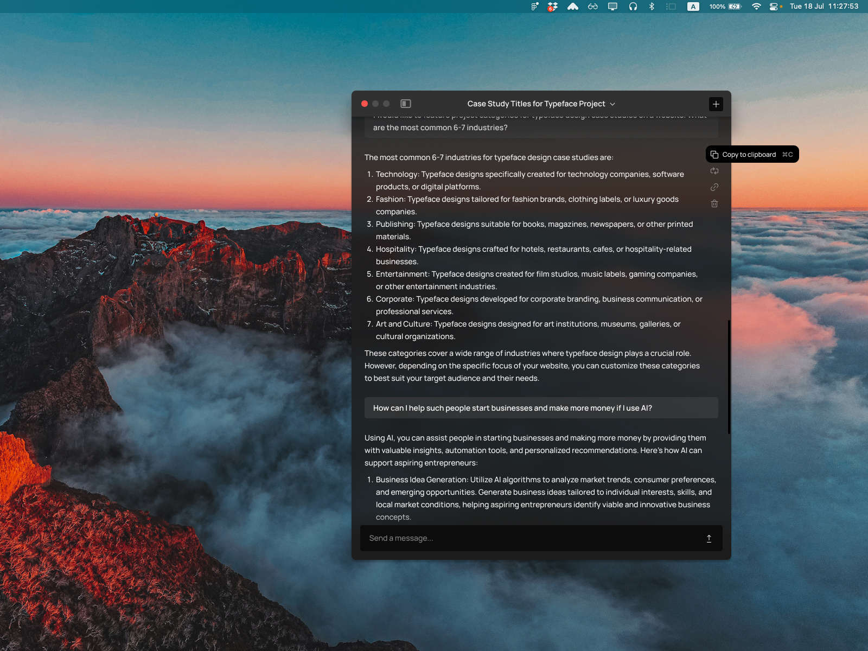Click the glasses icon in the menu bar
The height and width of the screenshot is (651, 868).
(593, 7)
